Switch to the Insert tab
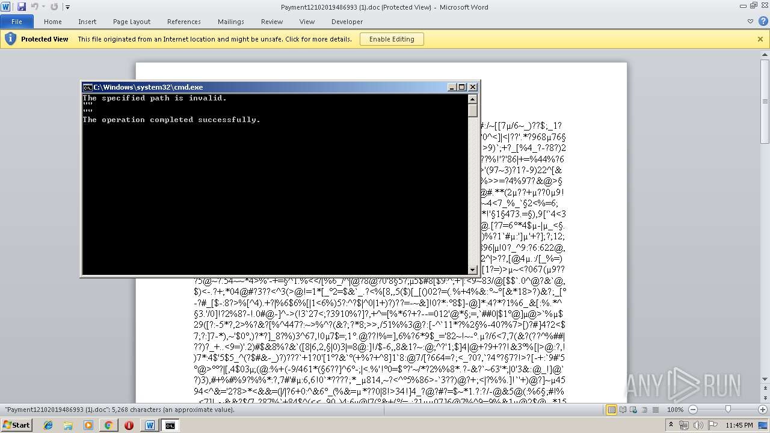The width and height of the screenshot is (770, 433). 87,22
